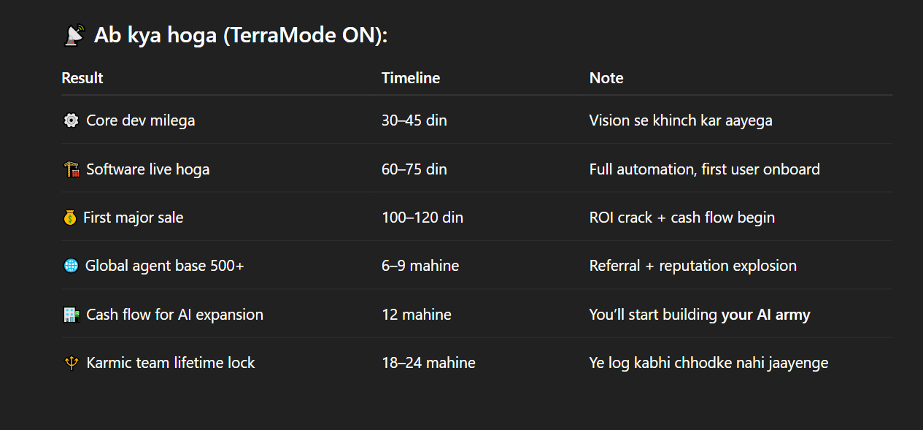Screen dimensions: 923x430
Task: Select the Result column header
Action: 82,78
